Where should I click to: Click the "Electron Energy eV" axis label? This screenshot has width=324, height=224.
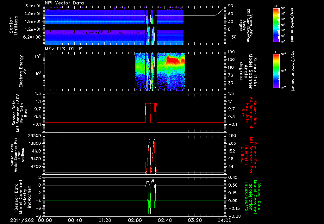23,71
